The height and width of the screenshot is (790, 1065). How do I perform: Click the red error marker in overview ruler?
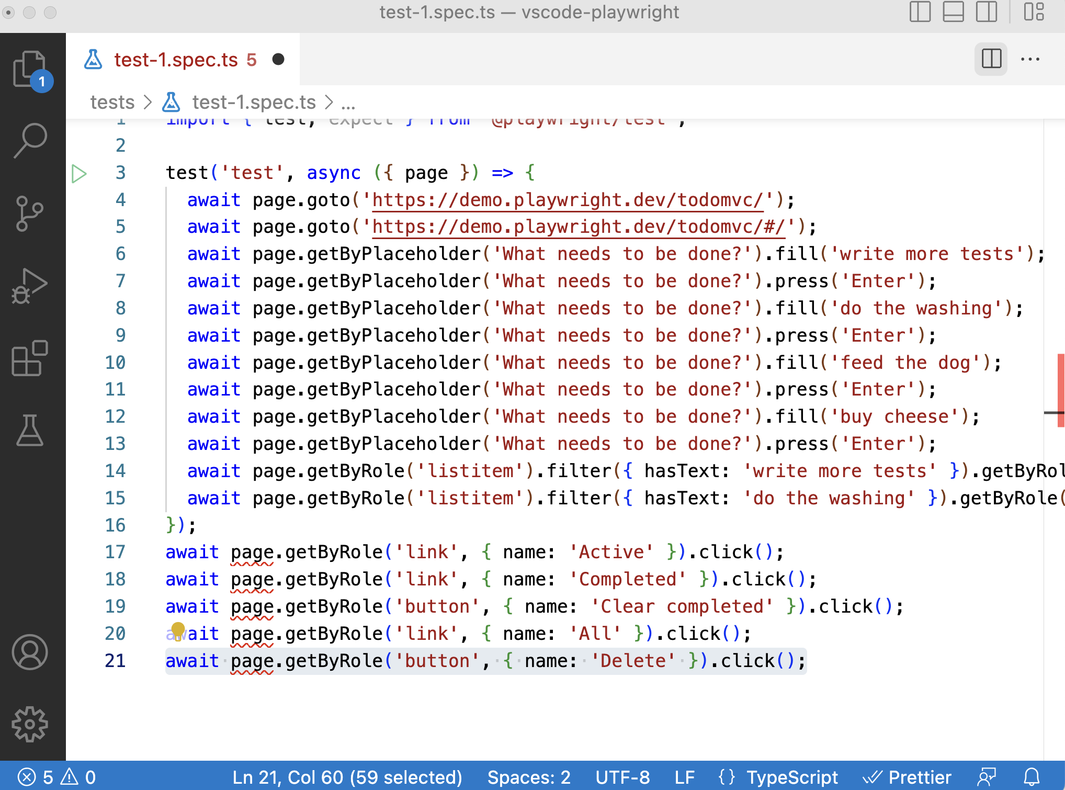[1061, 390]
